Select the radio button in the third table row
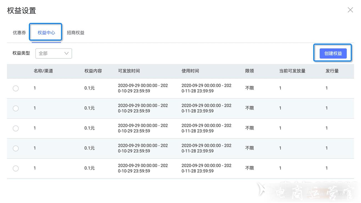 [x=16, y=128]
